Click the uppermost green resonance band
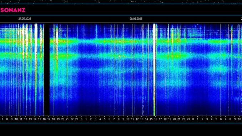This screenshot has width=242, height=136. (x=121, y=41)
